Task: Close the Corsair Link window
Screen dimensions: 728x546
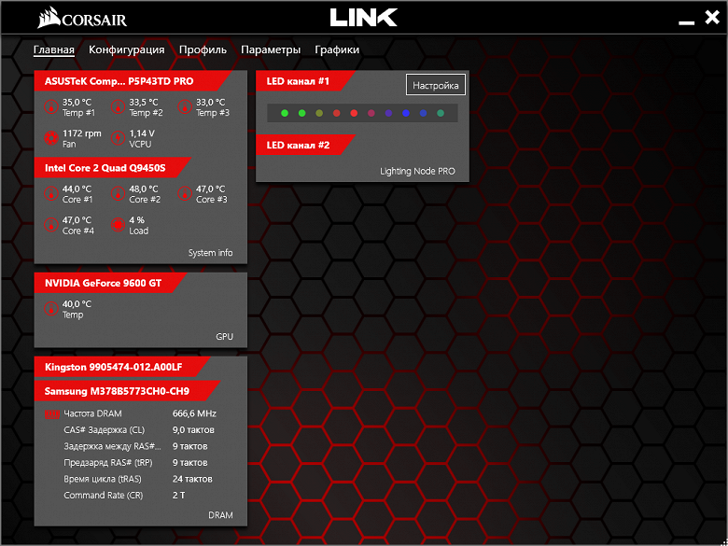Action: coord(712,18)
